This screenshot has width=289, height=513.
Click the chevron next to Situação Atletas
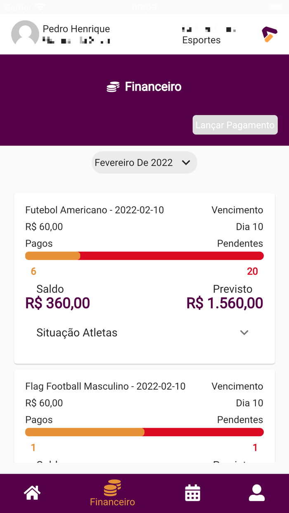click(x=244, y=333)
